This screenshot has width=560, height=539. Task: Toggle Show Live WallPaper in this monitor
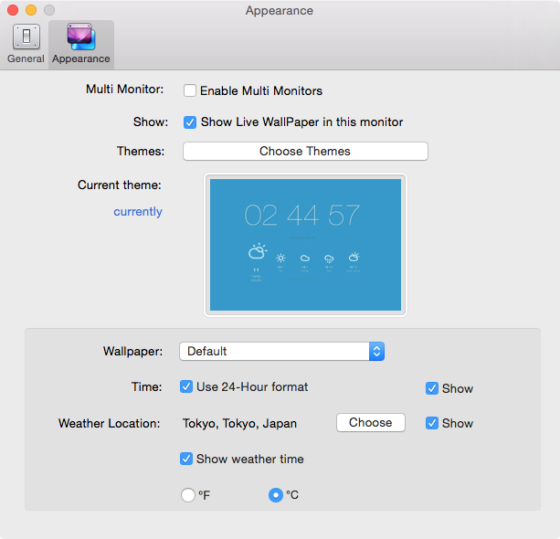[x=190, y=122]
